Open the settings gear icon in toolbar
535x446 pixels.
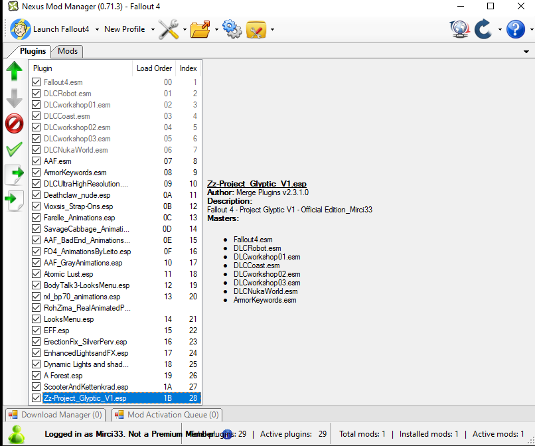pyautogui.click(x=232, y=29)
